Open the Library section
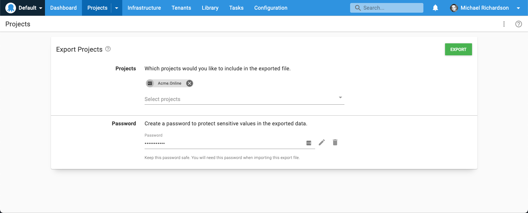 click(210, 8)
